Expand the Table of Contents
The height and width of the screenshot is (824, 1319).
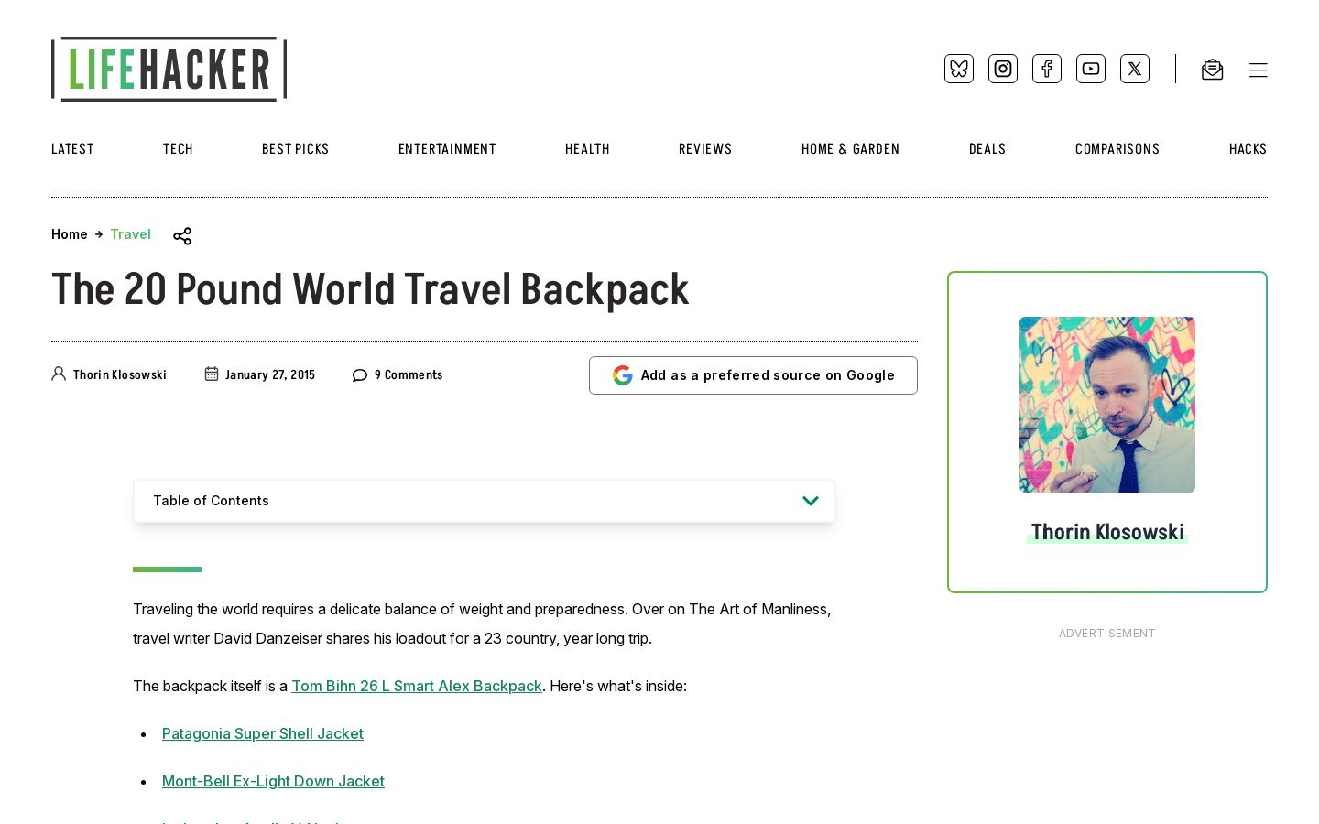point(485,501)
